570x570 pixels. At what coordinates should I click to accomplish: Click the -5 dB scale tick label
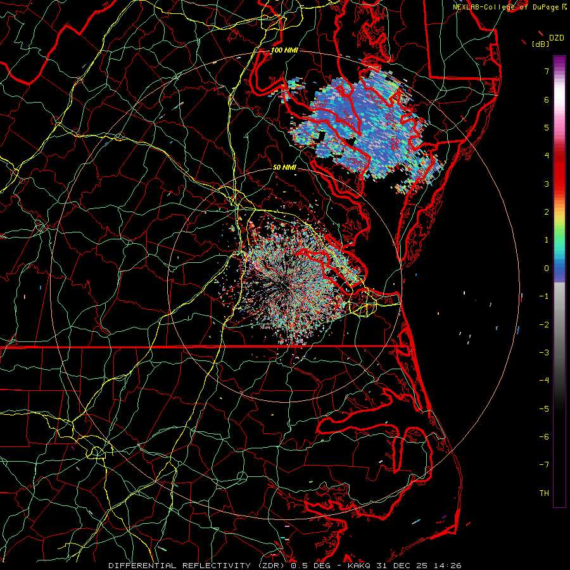[x=544, y=409]
